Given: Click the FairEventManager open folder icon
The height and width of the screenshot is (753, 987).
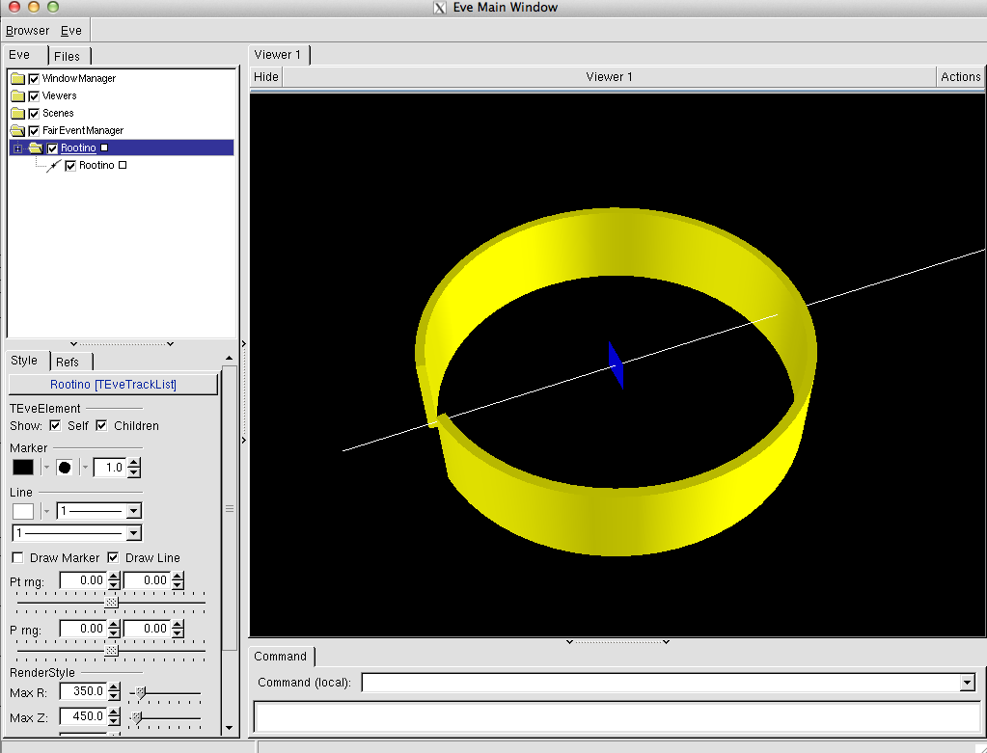Looking at the screenshot, I should click(x=17, y=130).
